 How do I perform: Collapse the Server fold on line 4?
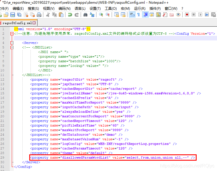[12, 43]
